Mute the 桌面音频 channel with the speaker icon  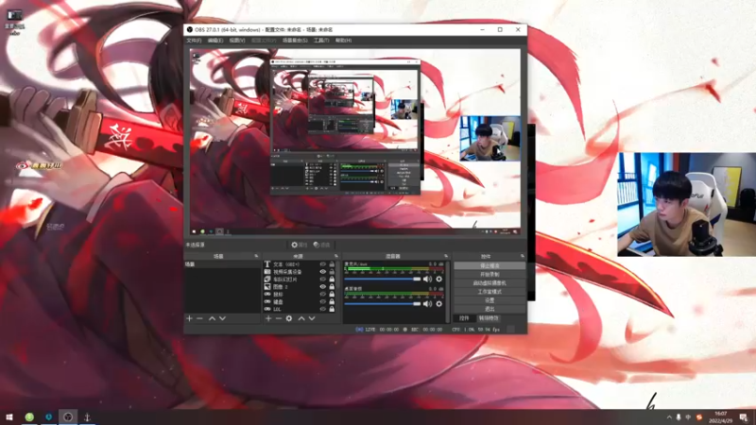pos(427,304)
